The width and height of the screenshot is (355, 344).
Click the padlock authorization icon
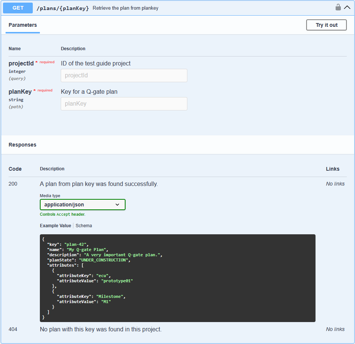[x=338, y=7]
